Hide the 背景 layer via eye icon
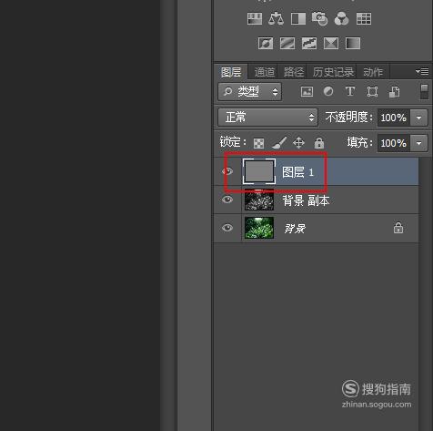Viewport: 433px width, 431px height. [x=227, y=228]
